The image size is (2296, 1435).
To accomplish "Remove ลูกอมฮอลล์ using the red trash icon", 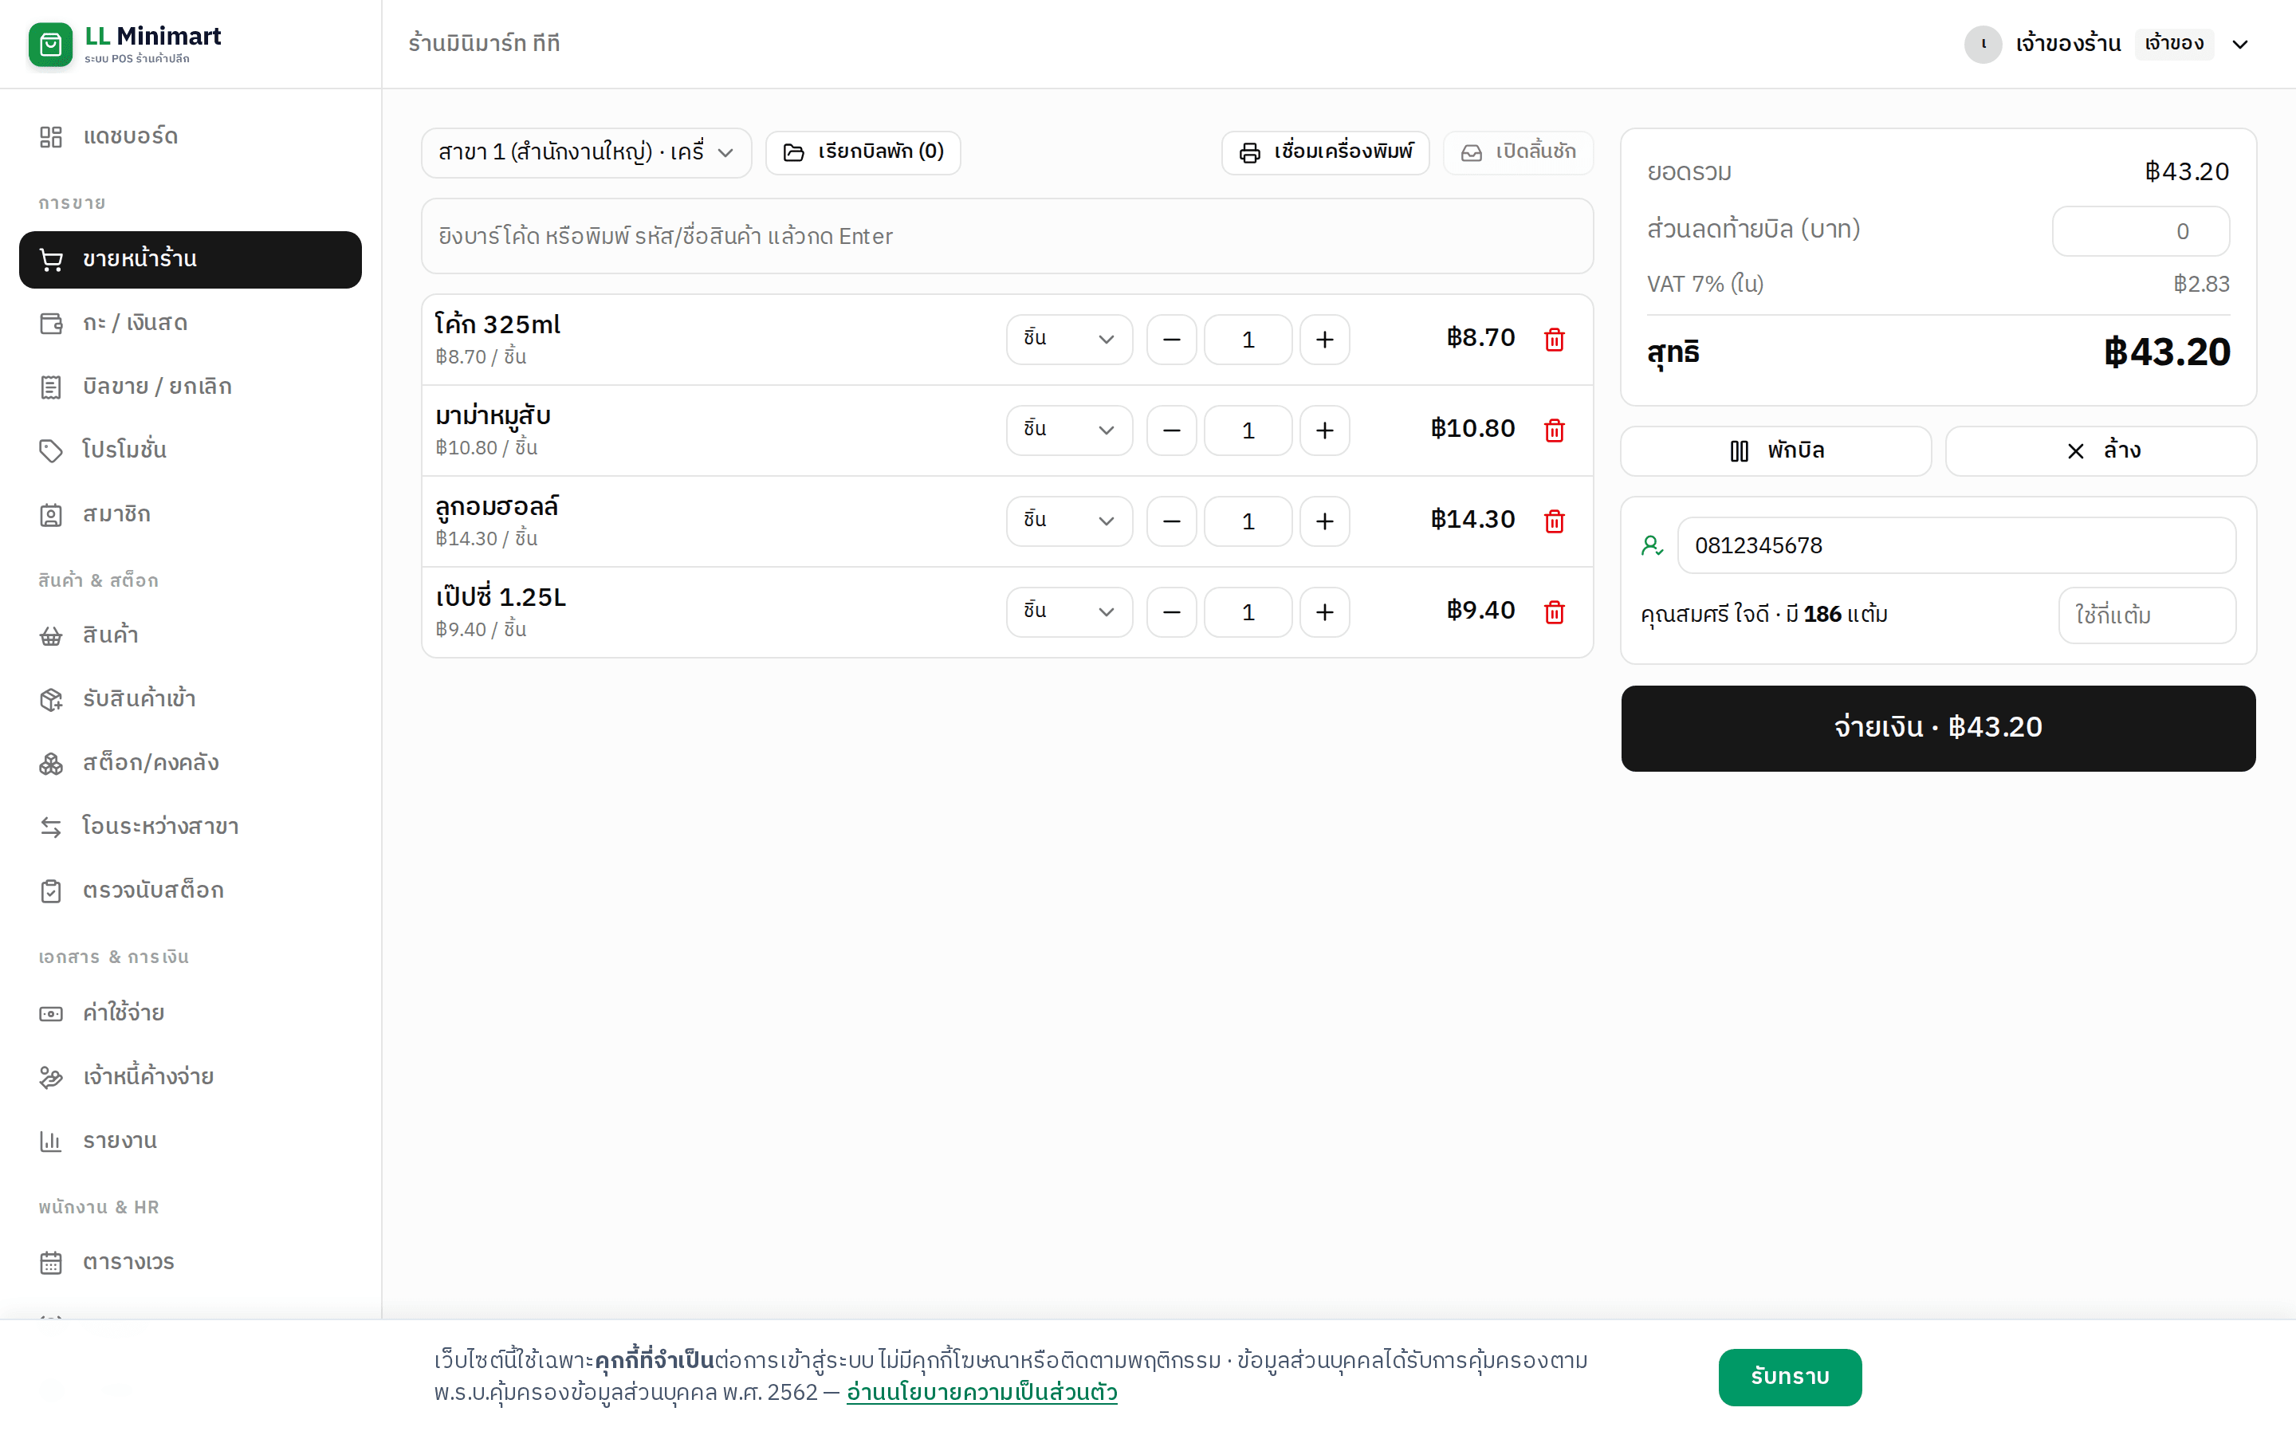I will [1554, 521].
